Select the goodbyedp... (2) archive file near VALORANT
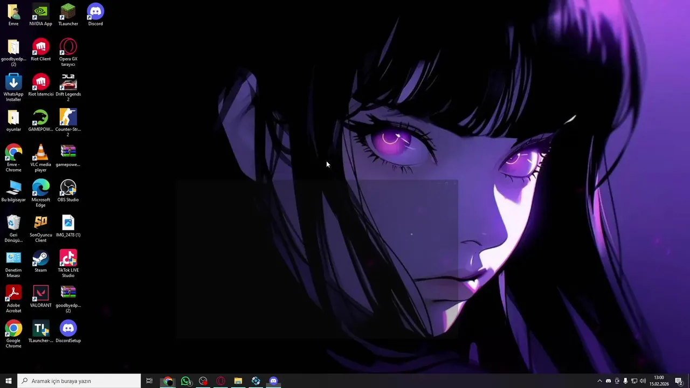Screen dimensions: 690x388 68,299
